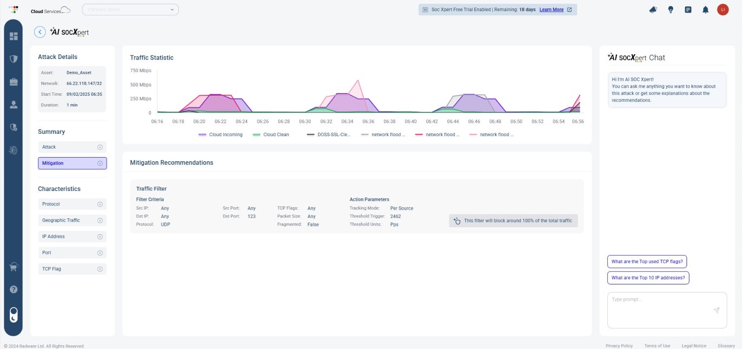Click the Asset value Demo_Asset
This screenshot has width=742, height=349.
click(x=79, y=73)
